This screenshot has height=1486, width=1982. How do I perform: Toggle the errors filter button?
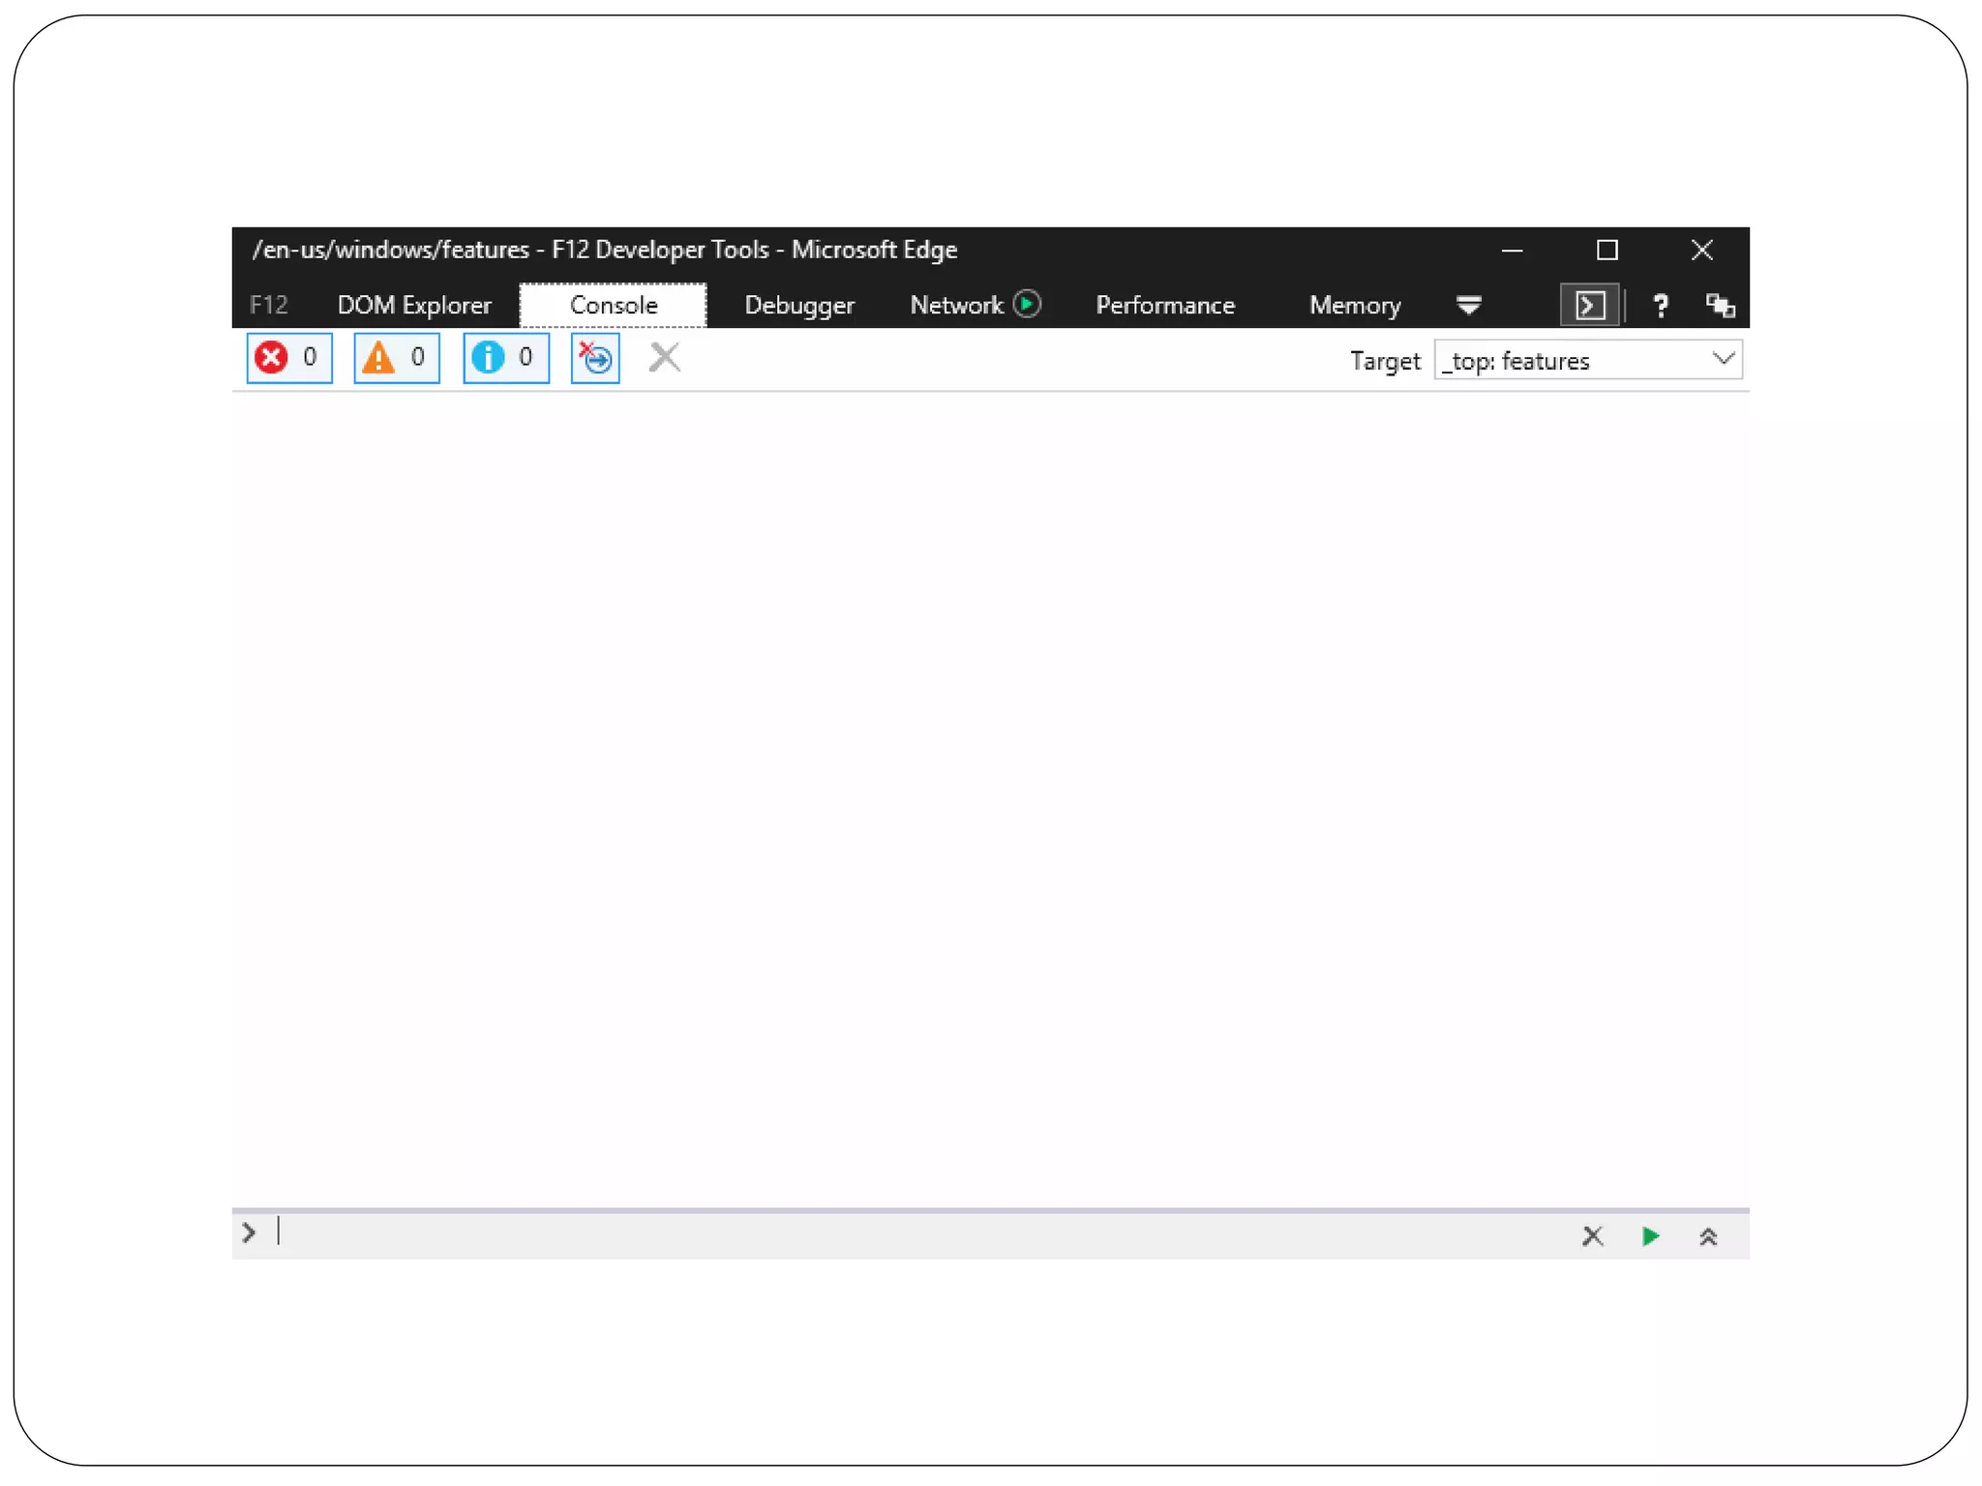pos(288,358)
